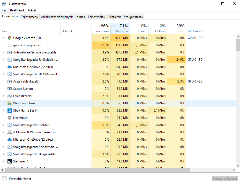This screenshot has width=240, height=185.
Task: Sort by the GPU column header
Action: point(177,29)
